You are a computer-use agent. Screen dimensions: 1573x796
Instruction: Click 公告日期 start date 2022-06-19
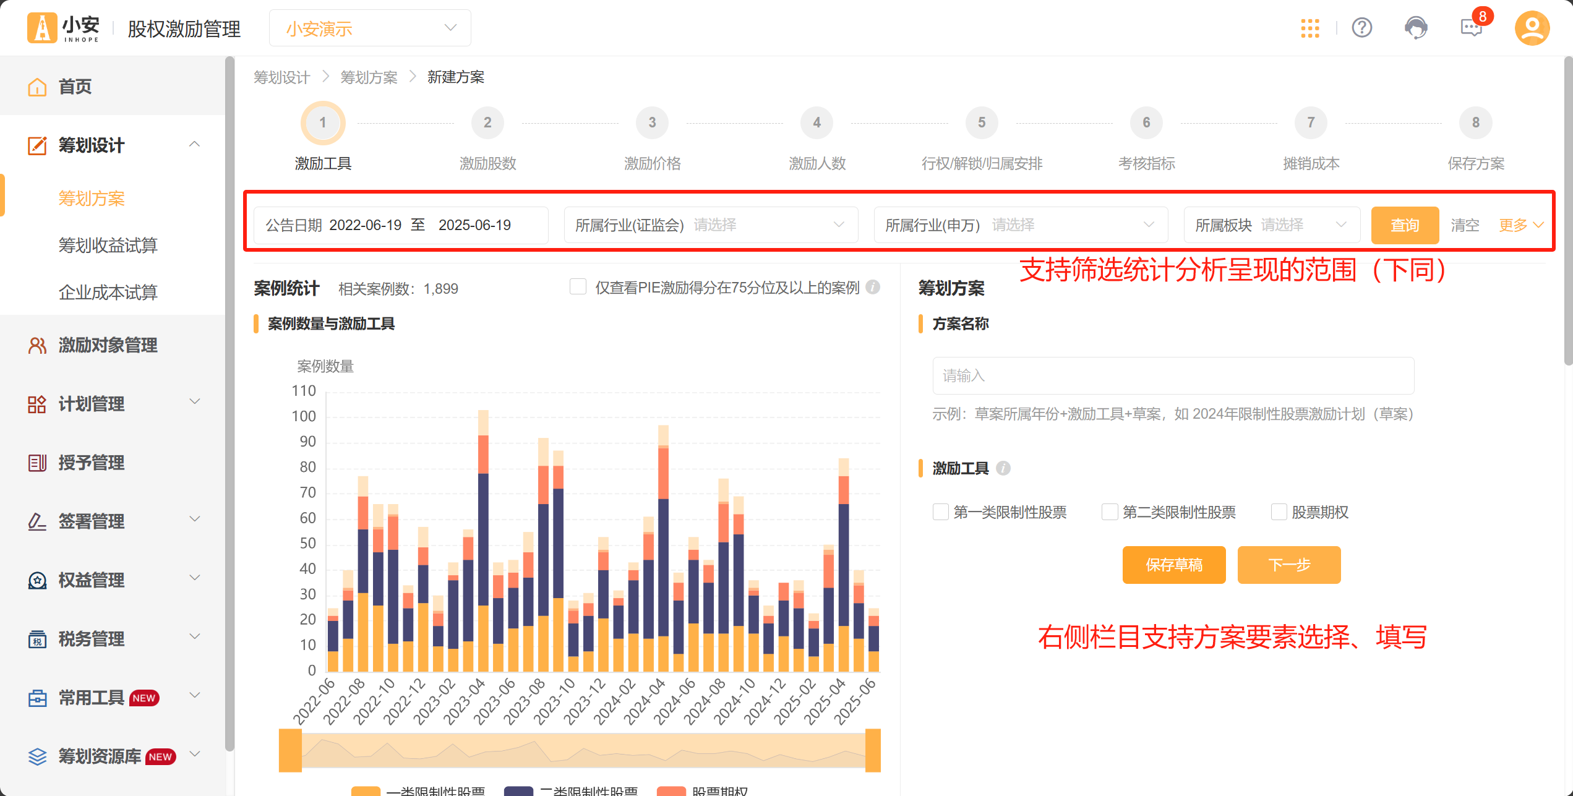[x=366, y=225]
